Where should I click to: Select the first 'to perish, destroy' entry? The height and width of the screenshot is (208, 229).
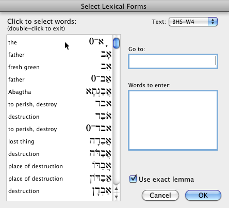pyautogui.click(x=60, y=104)
